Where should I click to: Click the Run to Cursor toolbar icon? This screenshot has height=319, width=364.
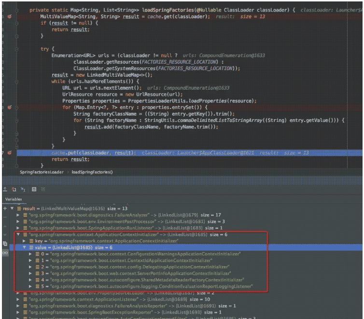pos(23,189)
